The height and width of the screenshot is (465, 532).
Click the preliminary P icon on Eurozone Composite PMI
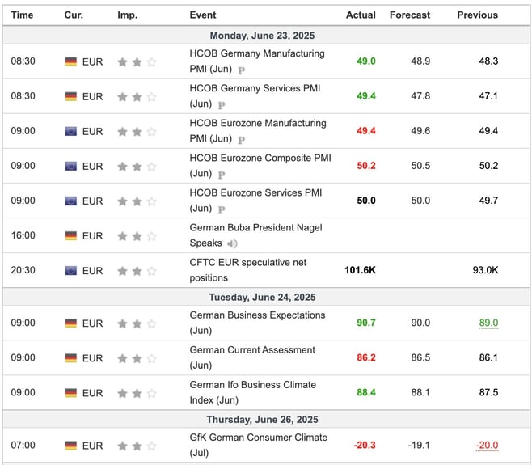click(x=222, y=175)
